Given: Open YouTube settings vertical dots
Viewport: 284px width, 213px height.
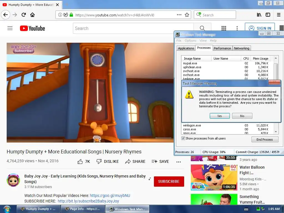Looking at the screenshot, I should point(237,28).
